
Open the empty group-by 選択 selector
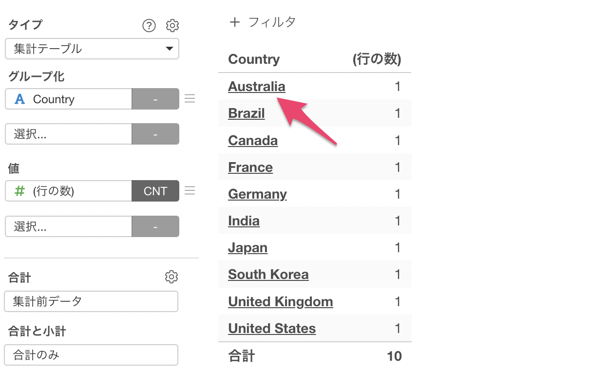coord(68,134)
